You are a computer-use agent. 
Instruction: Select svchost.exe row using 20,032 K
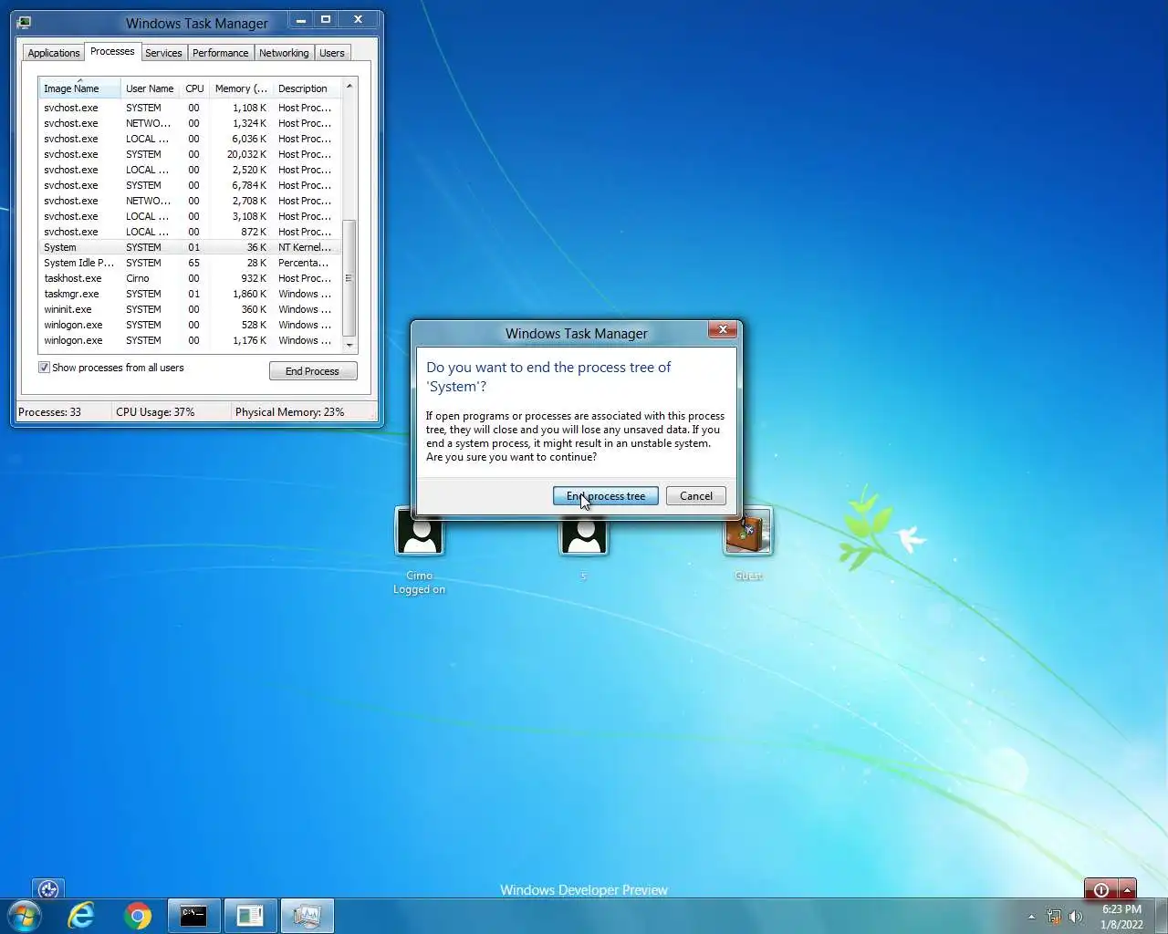190,154
